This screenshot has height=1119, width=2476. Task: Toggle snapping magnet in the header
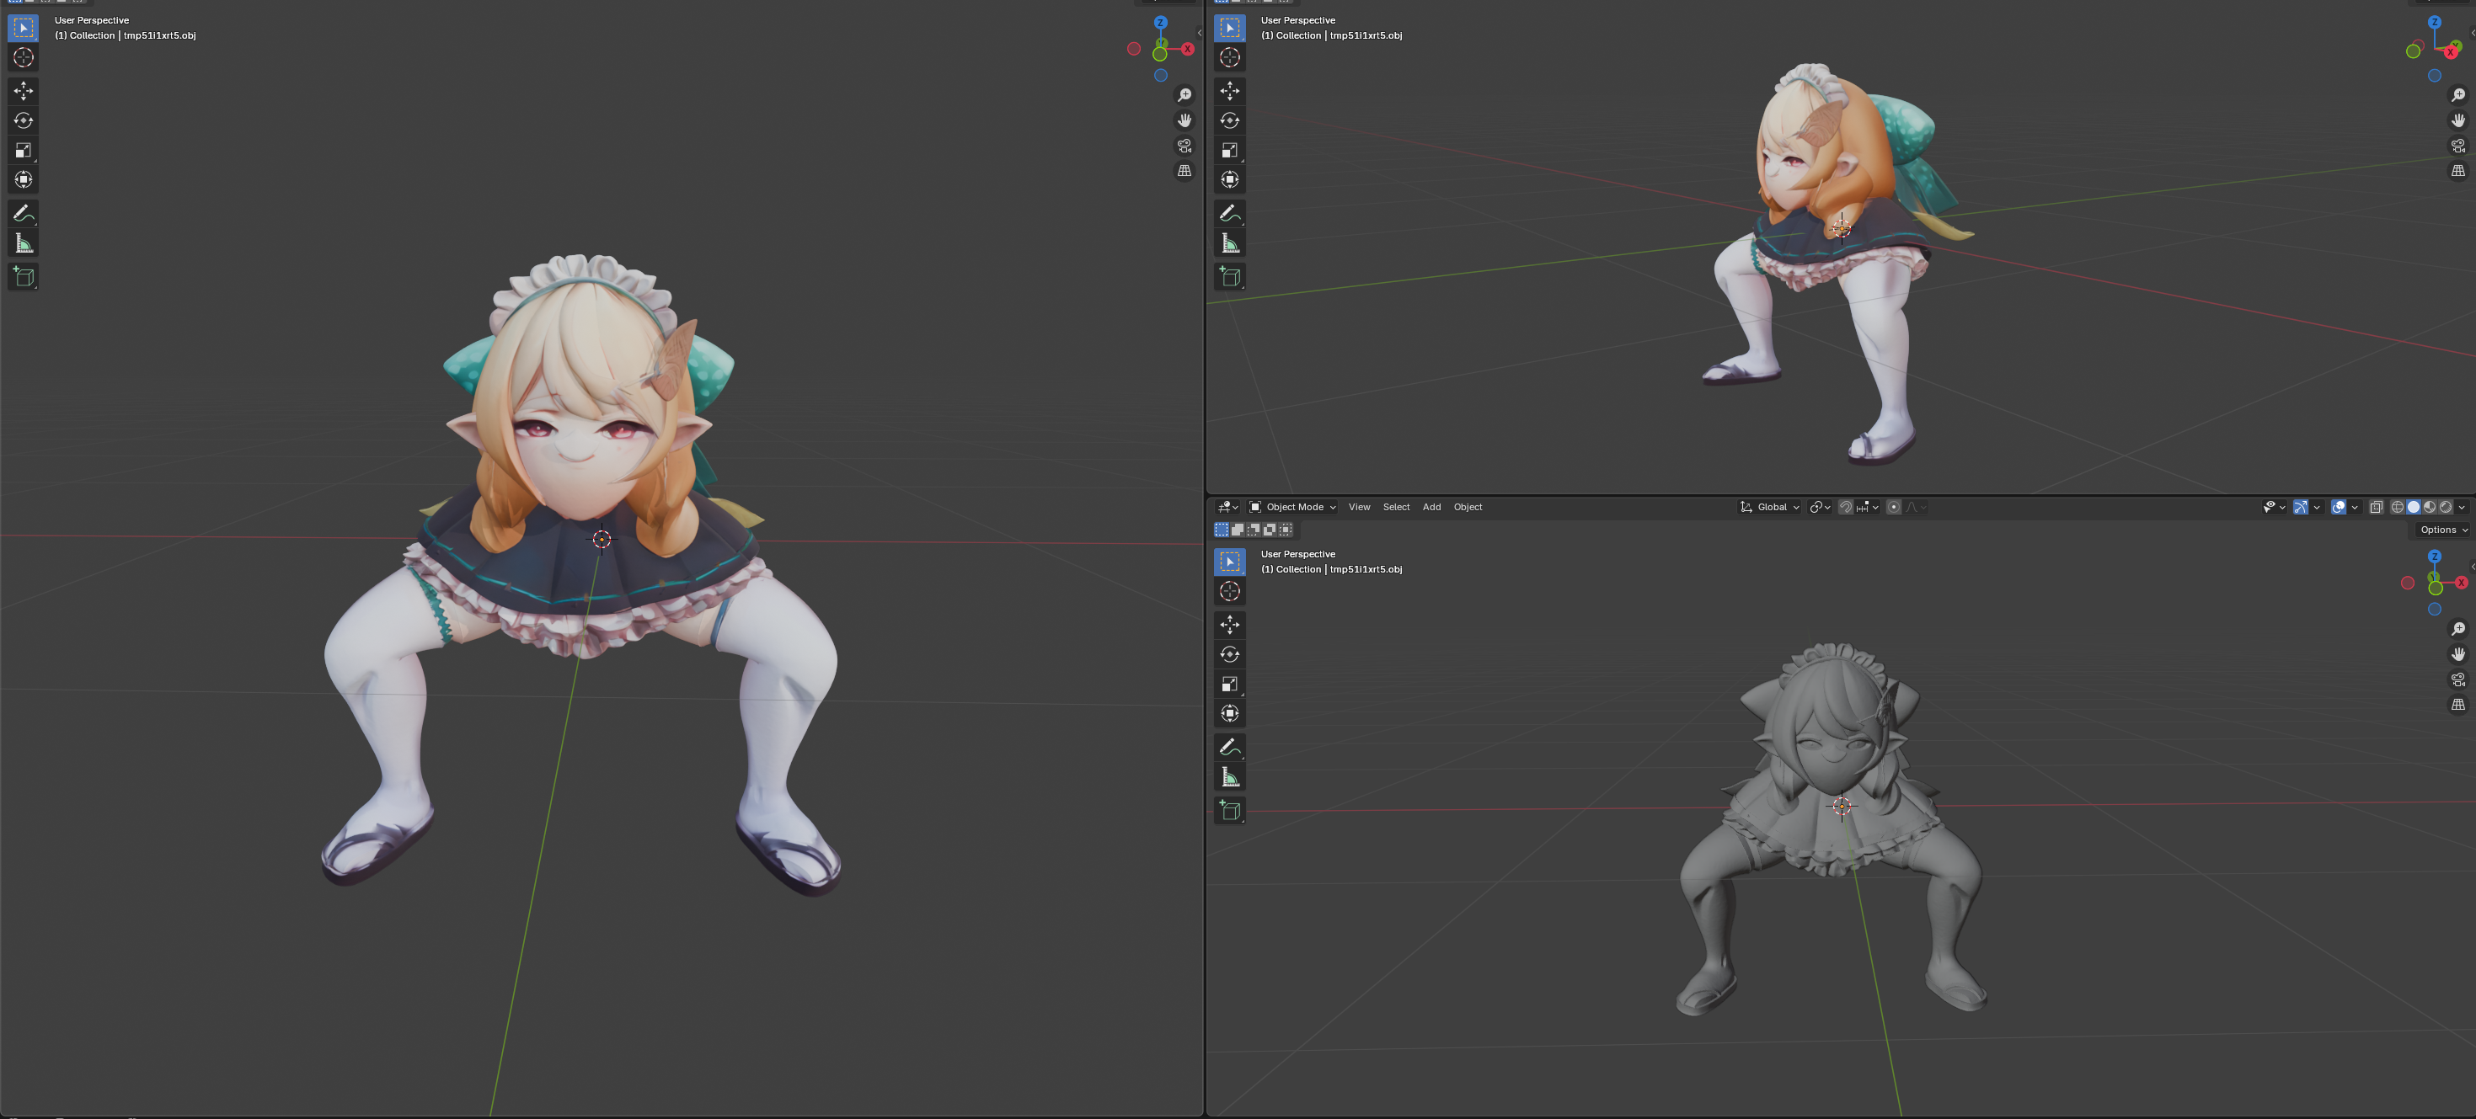(x=1846, y=507)
